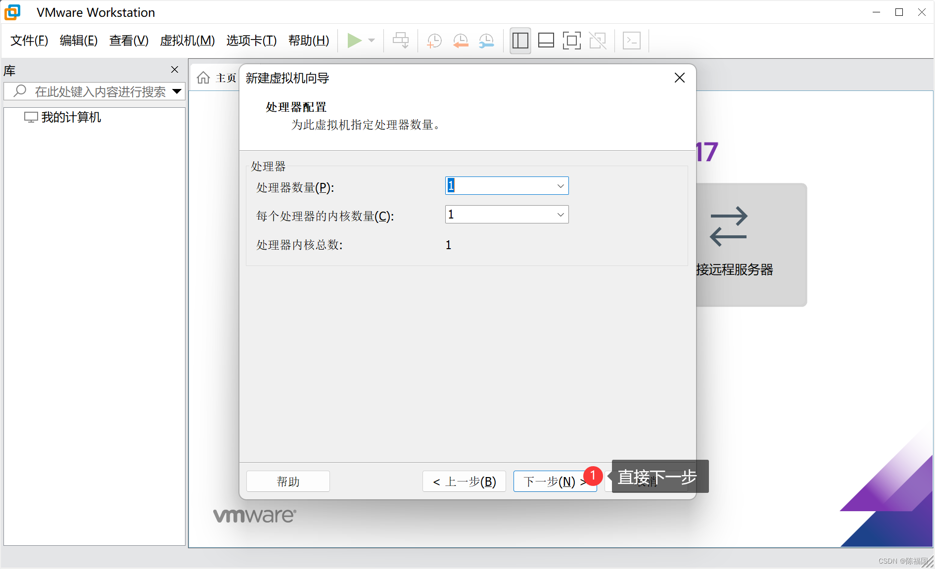Switch to the 主页 home tab
Image resolution: width=935 pixels, height=569 pixels.
click(217, 78)
